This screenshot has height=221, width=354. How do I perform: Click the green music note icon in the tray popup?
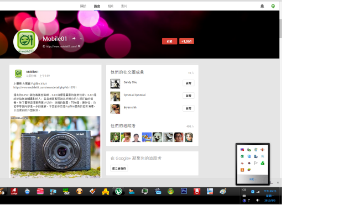[x=262, y=163]
